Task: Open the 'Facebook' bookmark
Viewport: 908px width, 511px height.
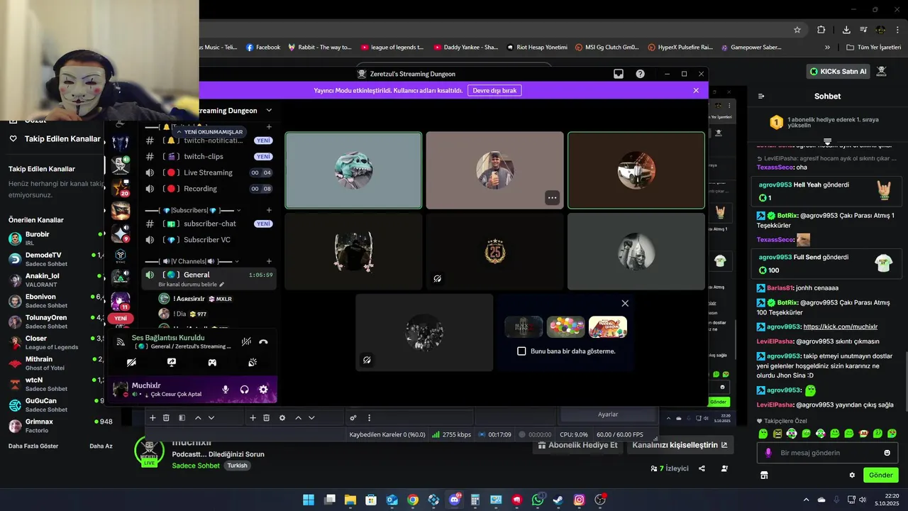Action: point(263,48)
